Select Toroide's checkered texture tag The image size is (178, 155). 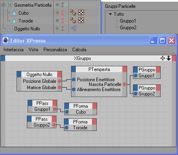81,21
